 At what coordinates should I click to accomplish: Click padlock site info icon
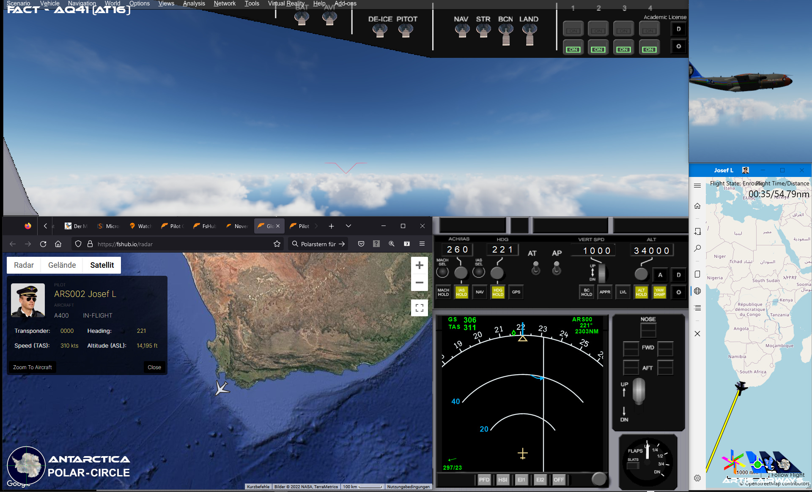90,244
